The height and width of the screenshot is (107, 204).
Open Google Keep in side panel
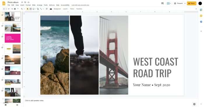pos(201,16)
